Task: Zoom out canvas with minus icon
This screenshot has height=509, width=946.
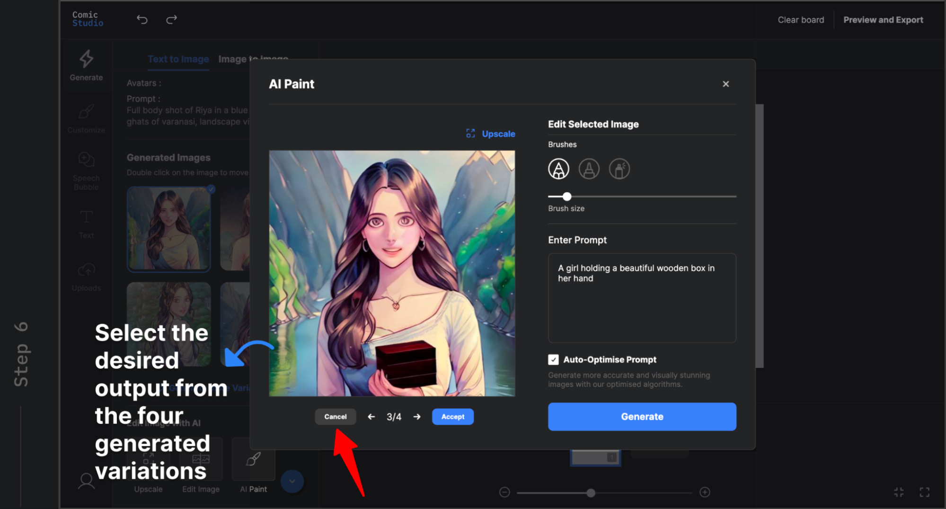Action: (x=504, y=492)
